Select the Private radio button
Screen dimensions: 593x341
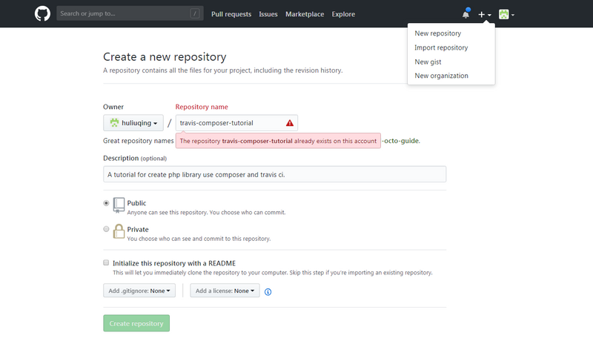pos(106,229)
